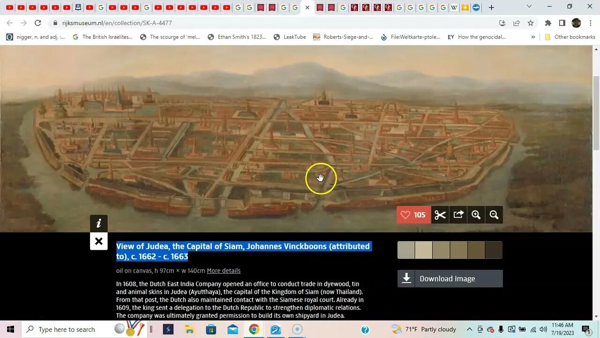The width and height of the screenshot is (600, 338).
Task: Open the volume control speaker icon
Action: pos(543,330)
